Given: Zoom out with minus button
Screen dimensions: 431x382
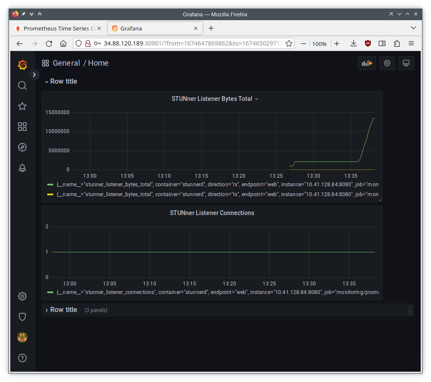Looking at the screenshot, I should click(304, 43).
